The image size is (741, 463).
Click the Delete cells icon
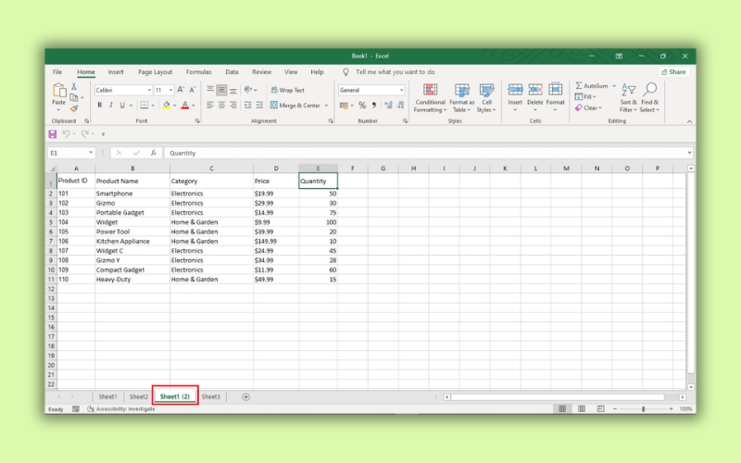pos(535,89)
